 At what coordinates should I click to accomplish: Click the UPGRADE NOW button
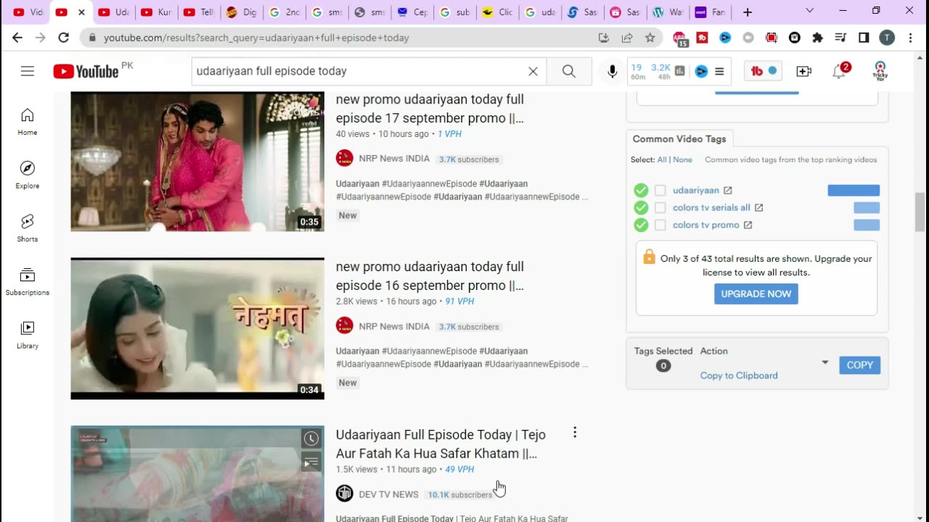click(756, 294)
